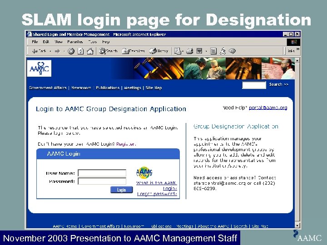
Task: Open Publications in top navigation
Action: tap(108, 88)
